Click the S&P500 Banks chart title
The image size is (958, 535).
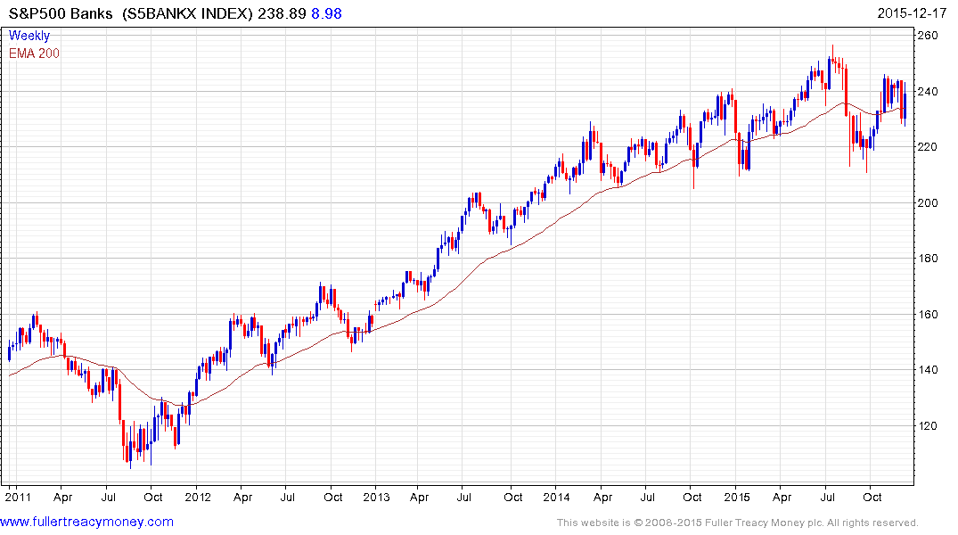pos(61,13)
